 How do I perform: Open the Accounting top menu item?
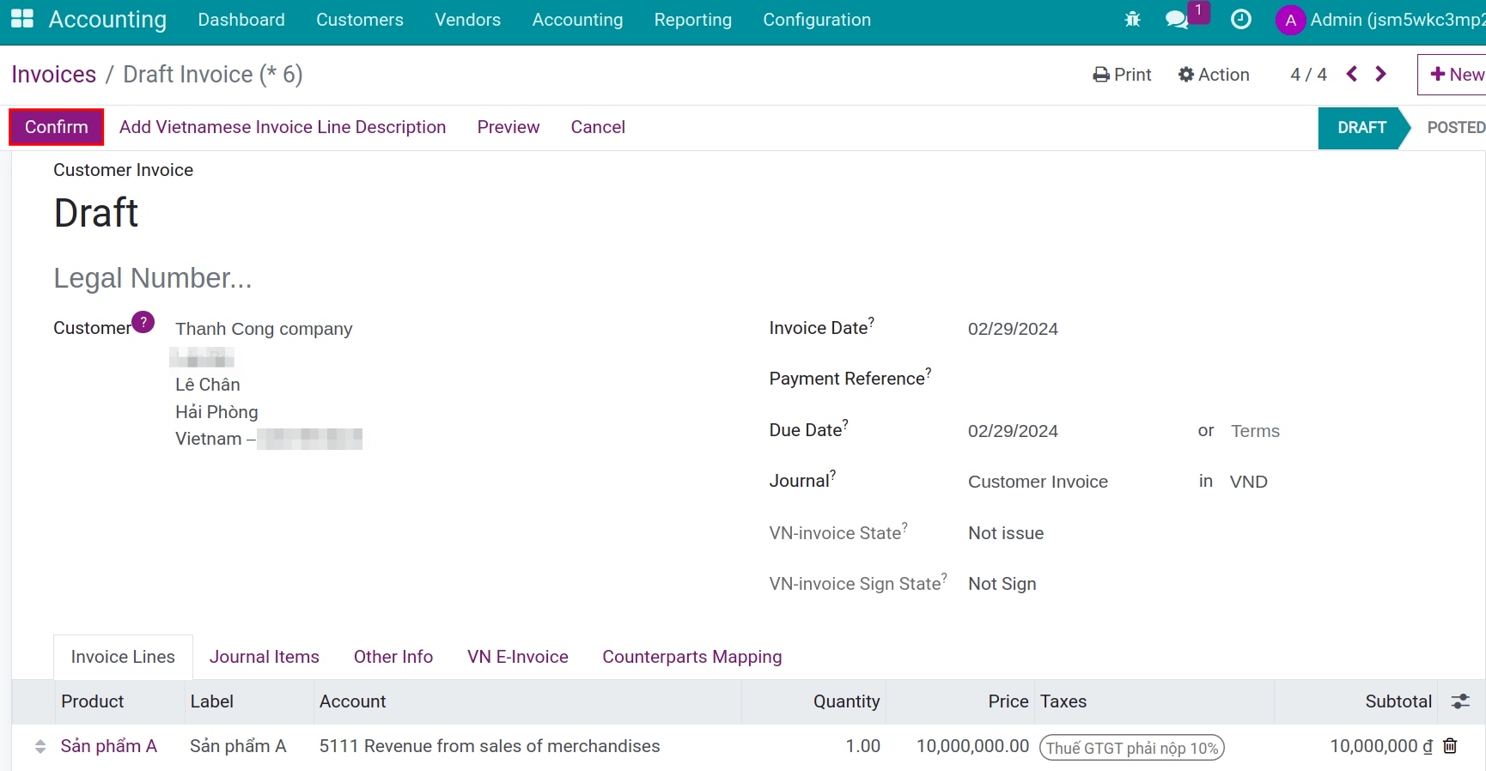[577, 20]
